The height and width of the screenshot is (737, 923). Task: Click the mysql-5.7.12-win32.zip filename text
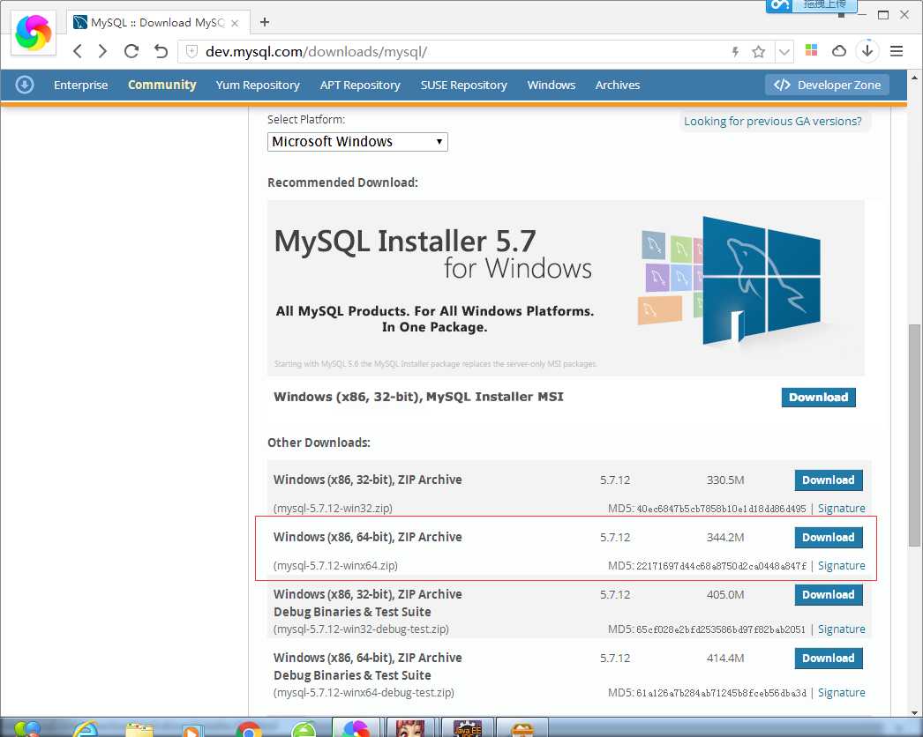(x=334, y=508)
